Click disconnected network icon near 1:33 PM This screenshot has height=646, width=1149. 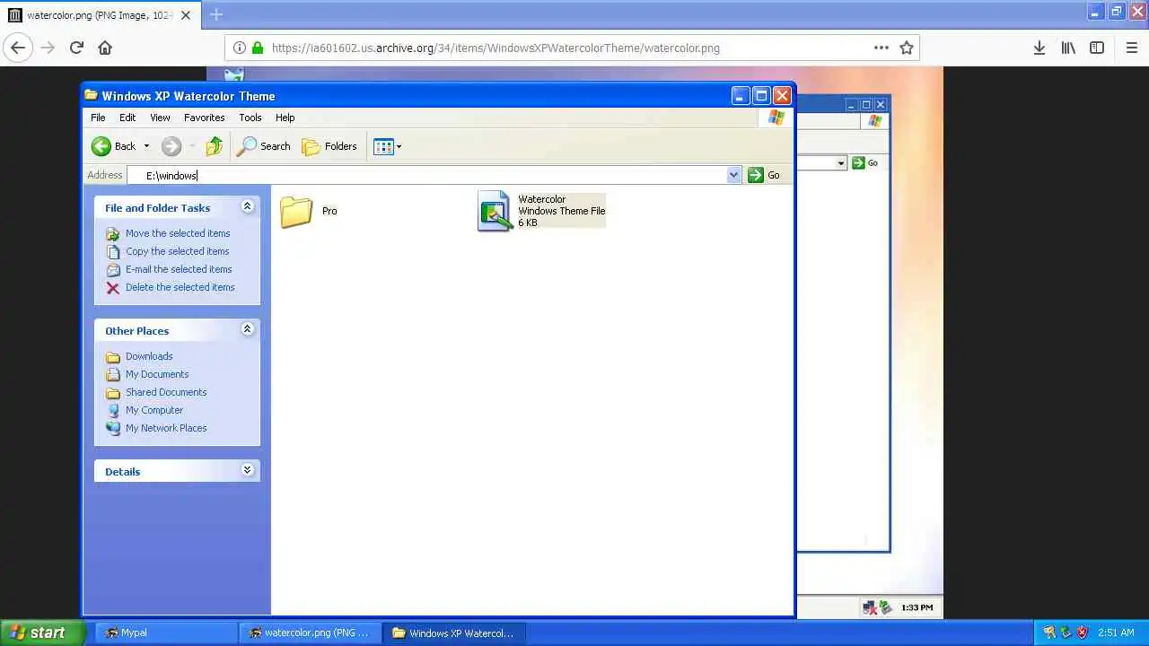coord(869,607)
